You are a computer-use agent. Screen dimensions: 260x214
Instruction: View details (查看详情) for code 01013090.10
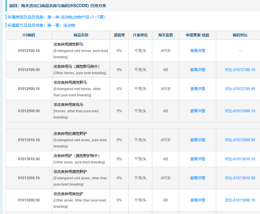tap(197, 178)
